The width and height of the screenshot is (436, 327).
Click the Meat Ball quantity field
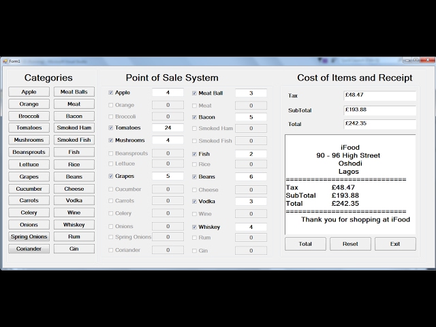click(x=251, y=93)
